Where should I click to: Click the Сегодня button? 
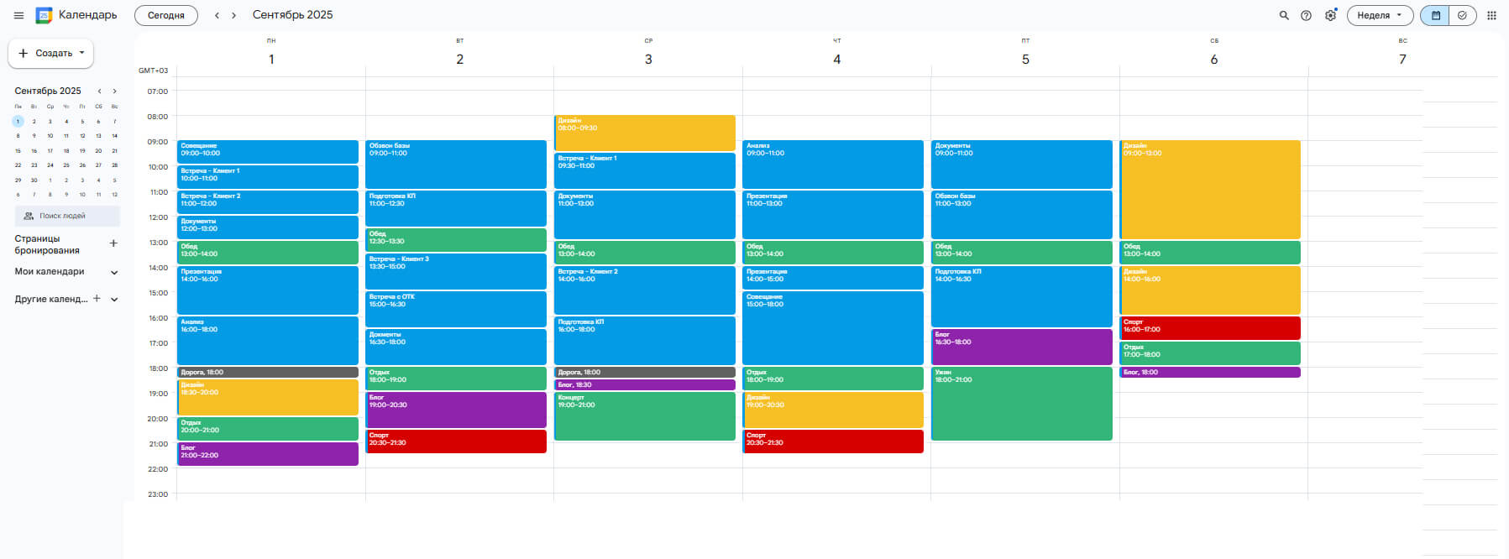[x=166, y=15]
